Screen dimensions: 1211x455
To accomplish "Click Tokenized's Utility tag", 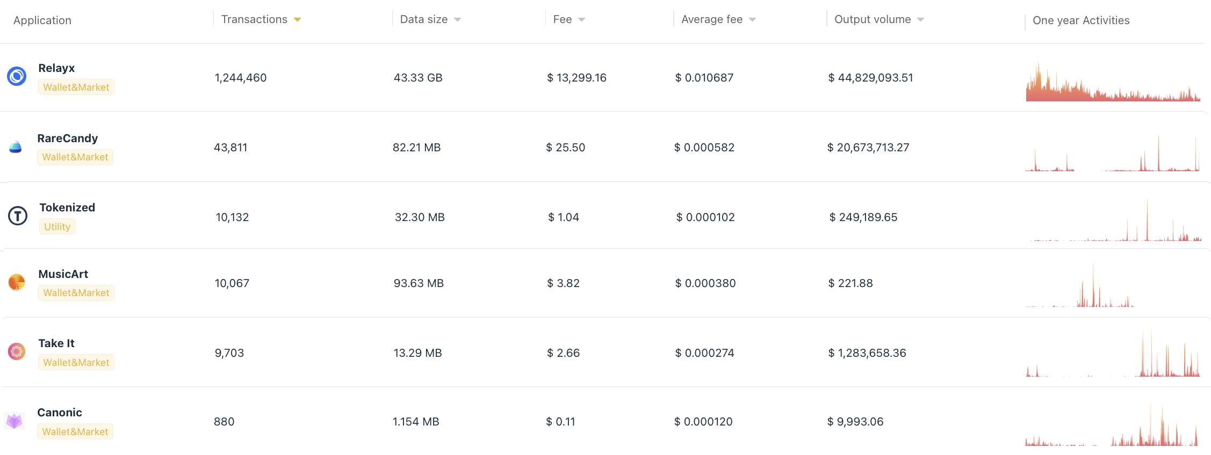I will (57, 227).
